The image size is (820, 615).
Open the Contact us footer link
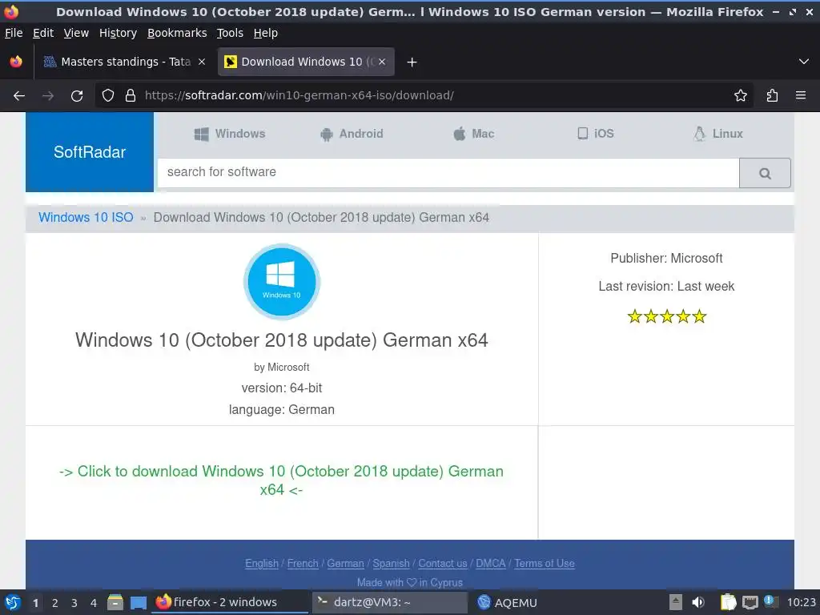[442, 563]
